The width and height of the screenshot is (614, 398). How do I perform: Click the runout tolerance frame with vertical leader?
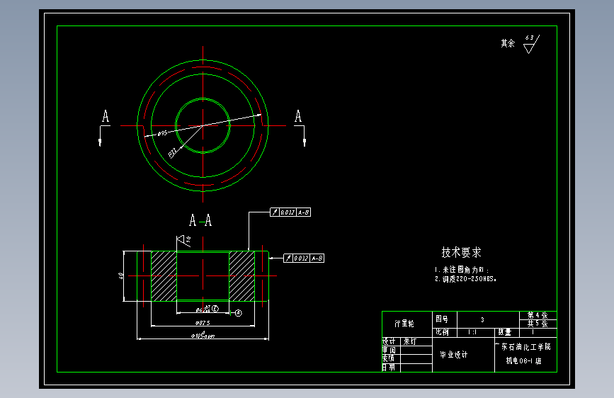[290, 212]
